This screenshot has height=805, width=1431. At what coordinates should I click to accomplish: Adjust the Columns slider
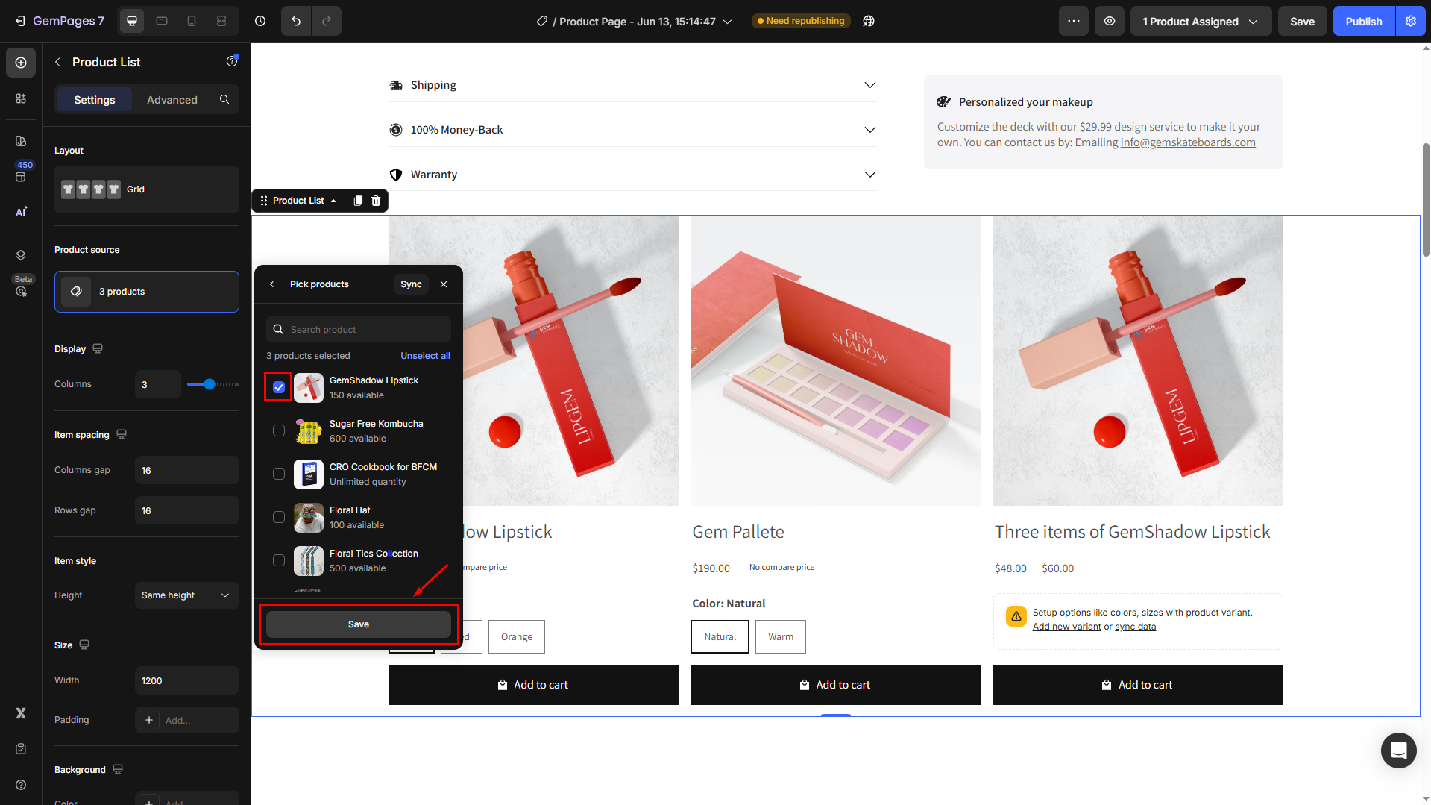pos(210,384)
